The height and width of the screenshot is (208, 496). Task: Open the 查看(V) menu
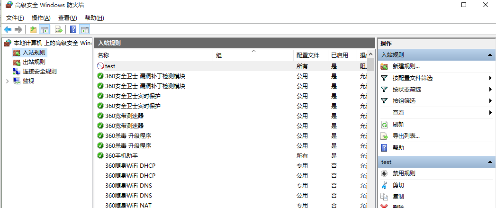pyautogui.click(x=68, y=18)
